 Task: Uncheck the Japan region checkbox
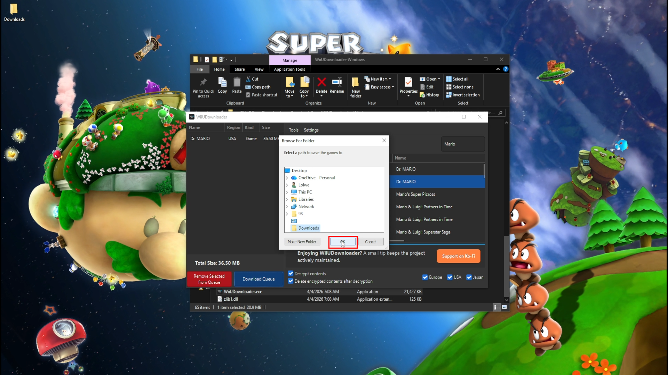pyautogui.click(x=469, y=277)
